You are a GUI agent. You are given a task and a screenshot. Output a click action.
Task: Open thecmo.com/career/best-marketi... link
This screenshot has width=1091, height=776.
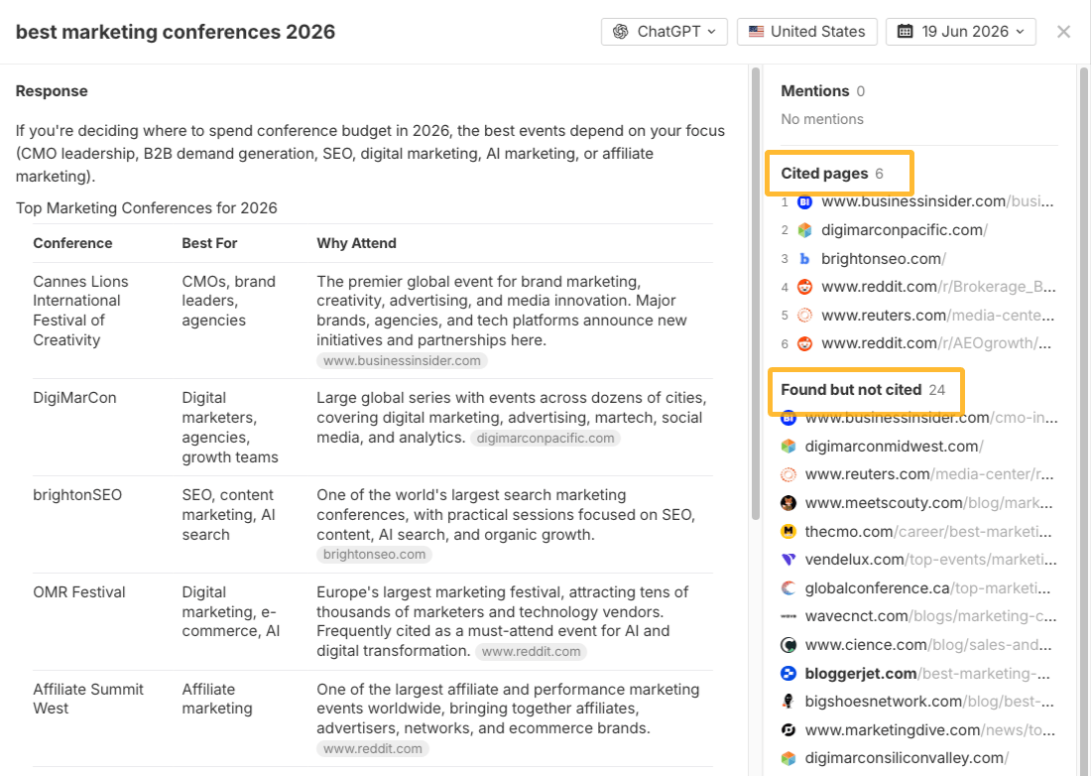coord(928,532)
